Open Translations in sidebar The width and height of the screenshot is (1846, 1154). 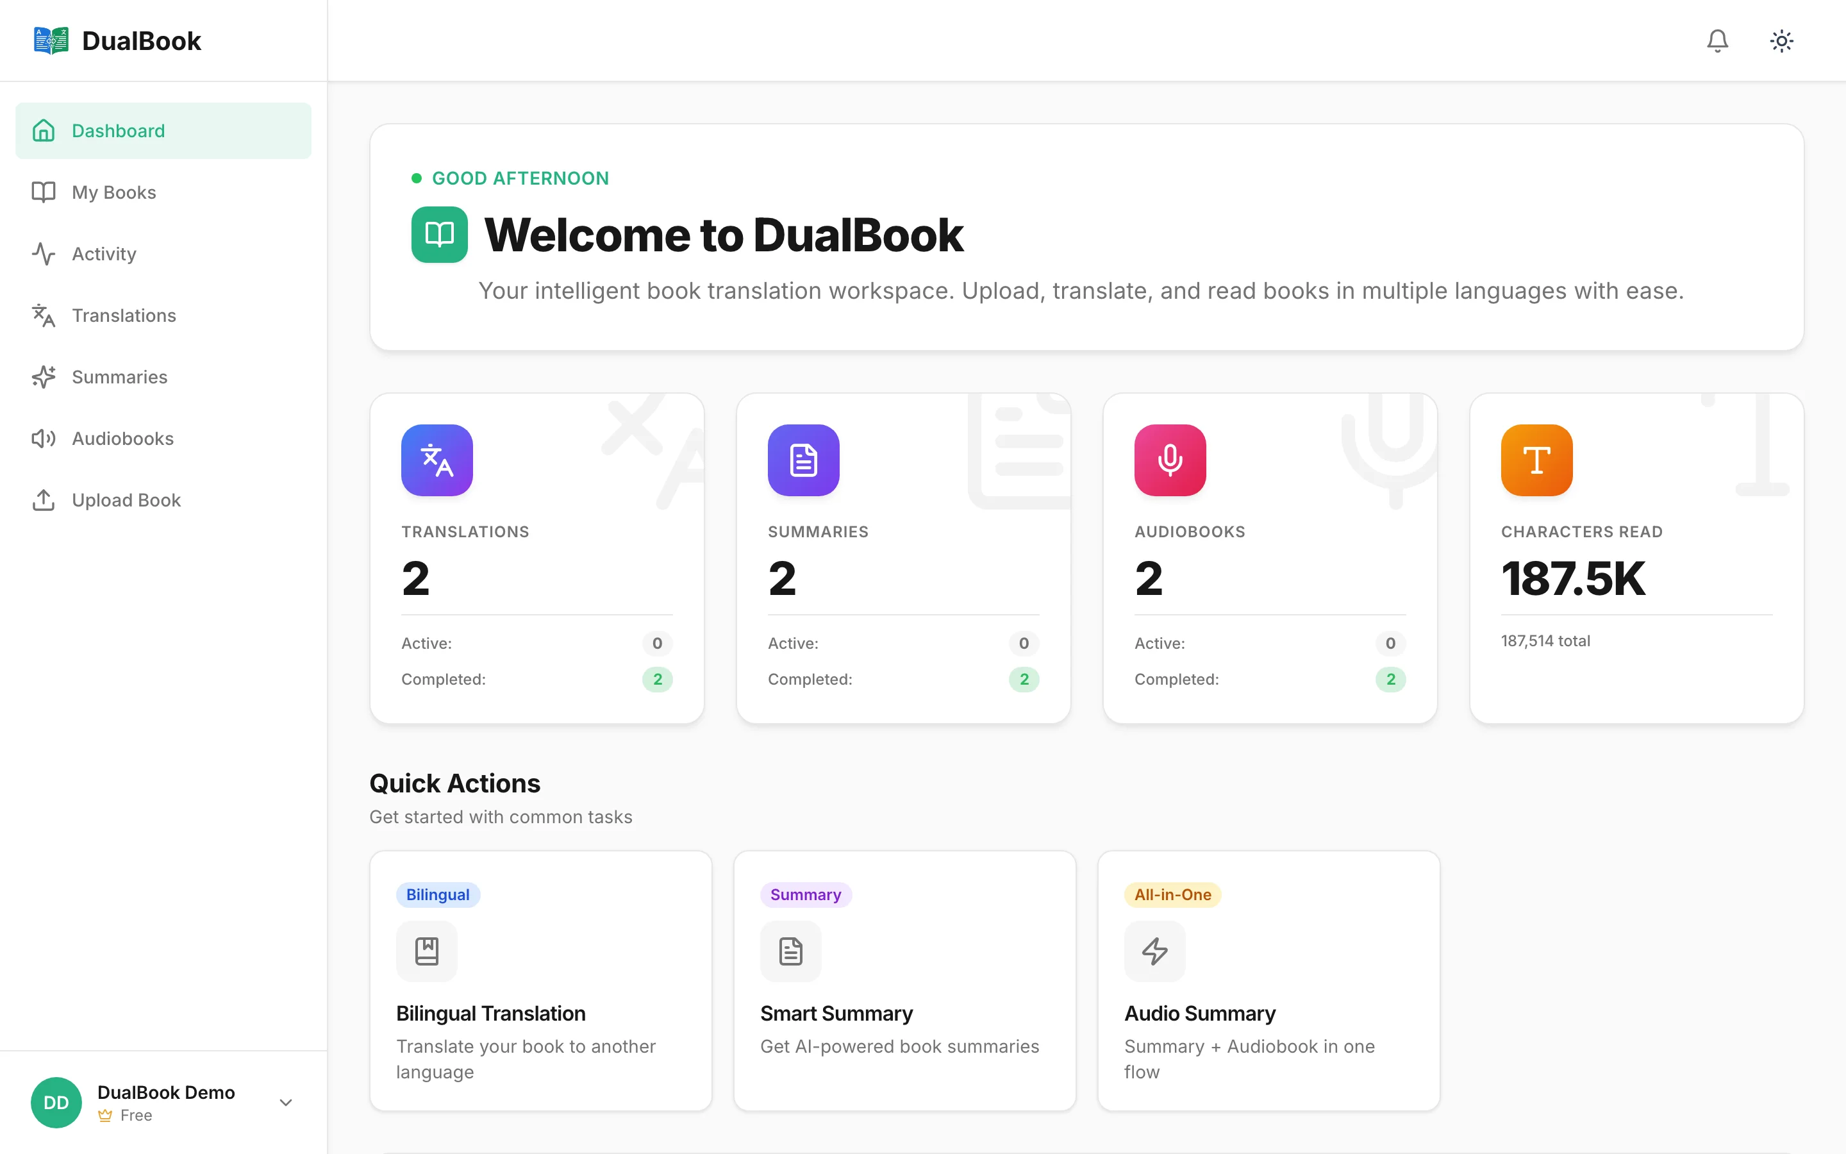[163, 315]
